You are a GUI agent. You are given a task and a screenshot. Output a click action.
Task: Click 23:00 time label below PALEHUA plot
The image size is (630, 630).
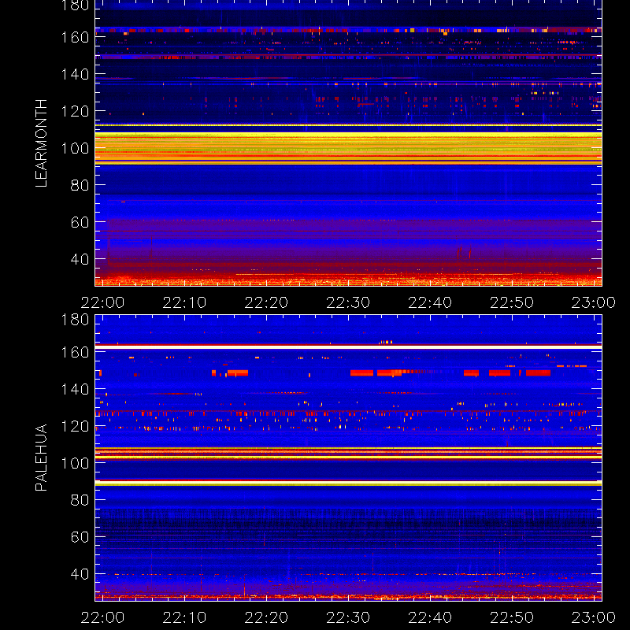click(594, 617)
